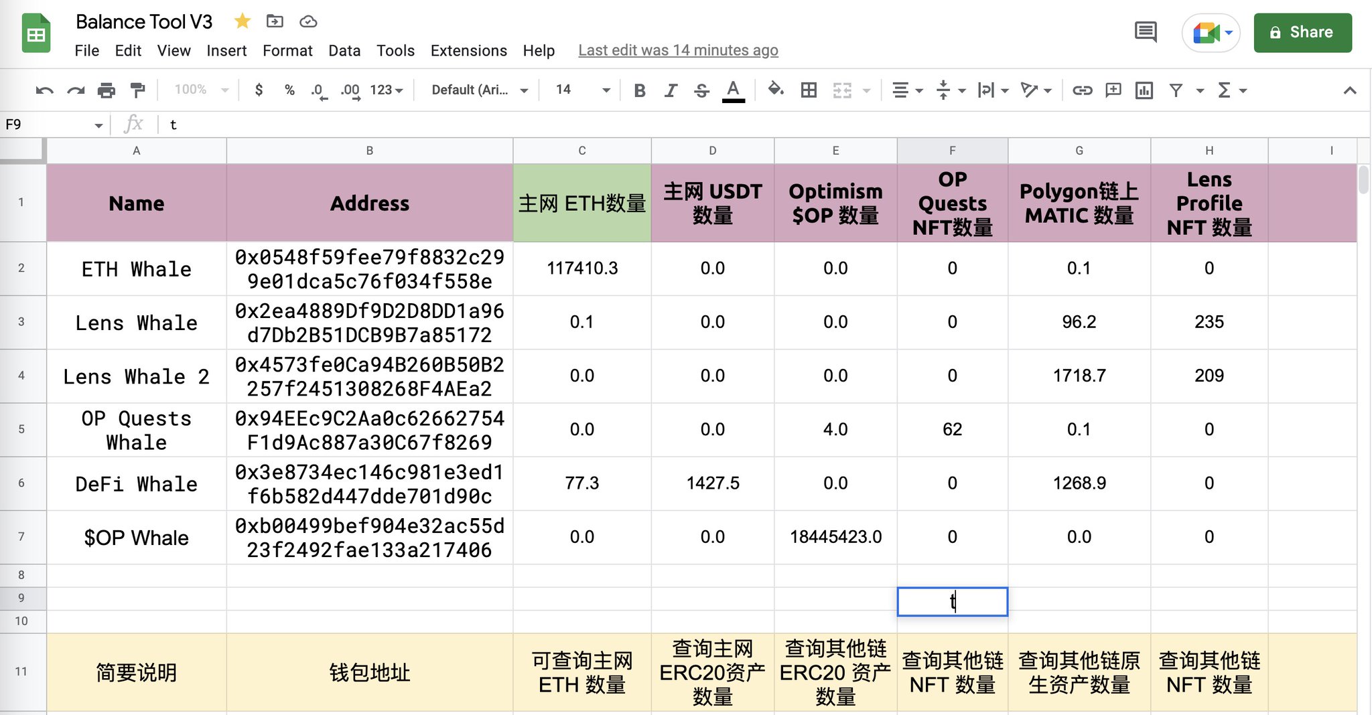The image size is (1372, 715).
Task: Open Last edit was 14 minutes ago link
Action: pos(678,51)
